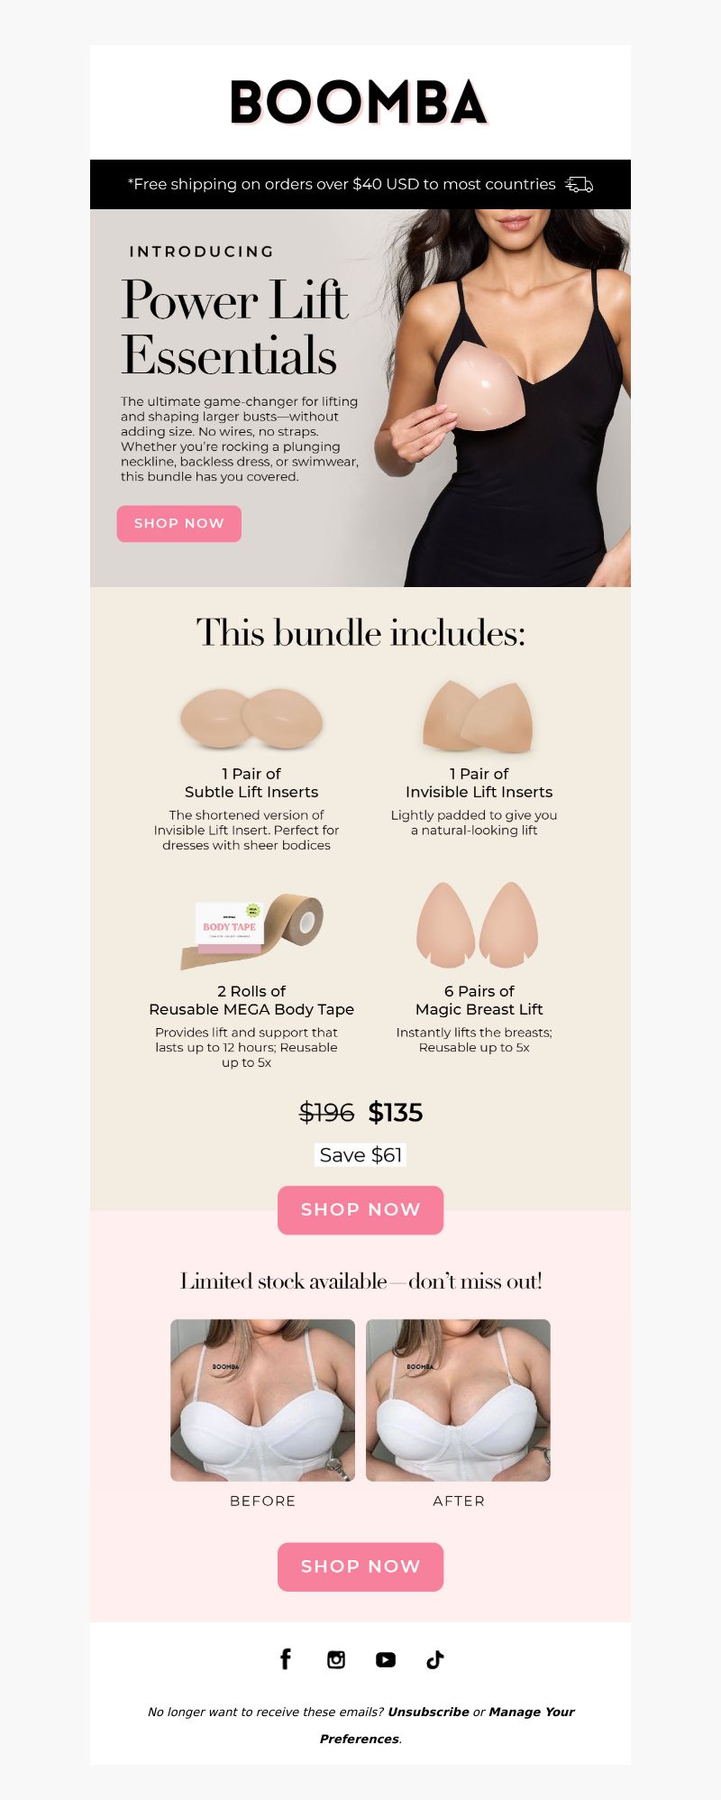The width and height of the screenshot is (721, 1800).
Task: Click the BOOMBA logo at top
Action: tap(359, 102)
